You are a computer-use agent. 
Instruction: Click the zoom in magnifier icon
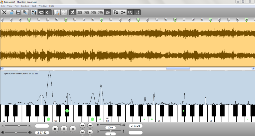click(x=30, y=126)
